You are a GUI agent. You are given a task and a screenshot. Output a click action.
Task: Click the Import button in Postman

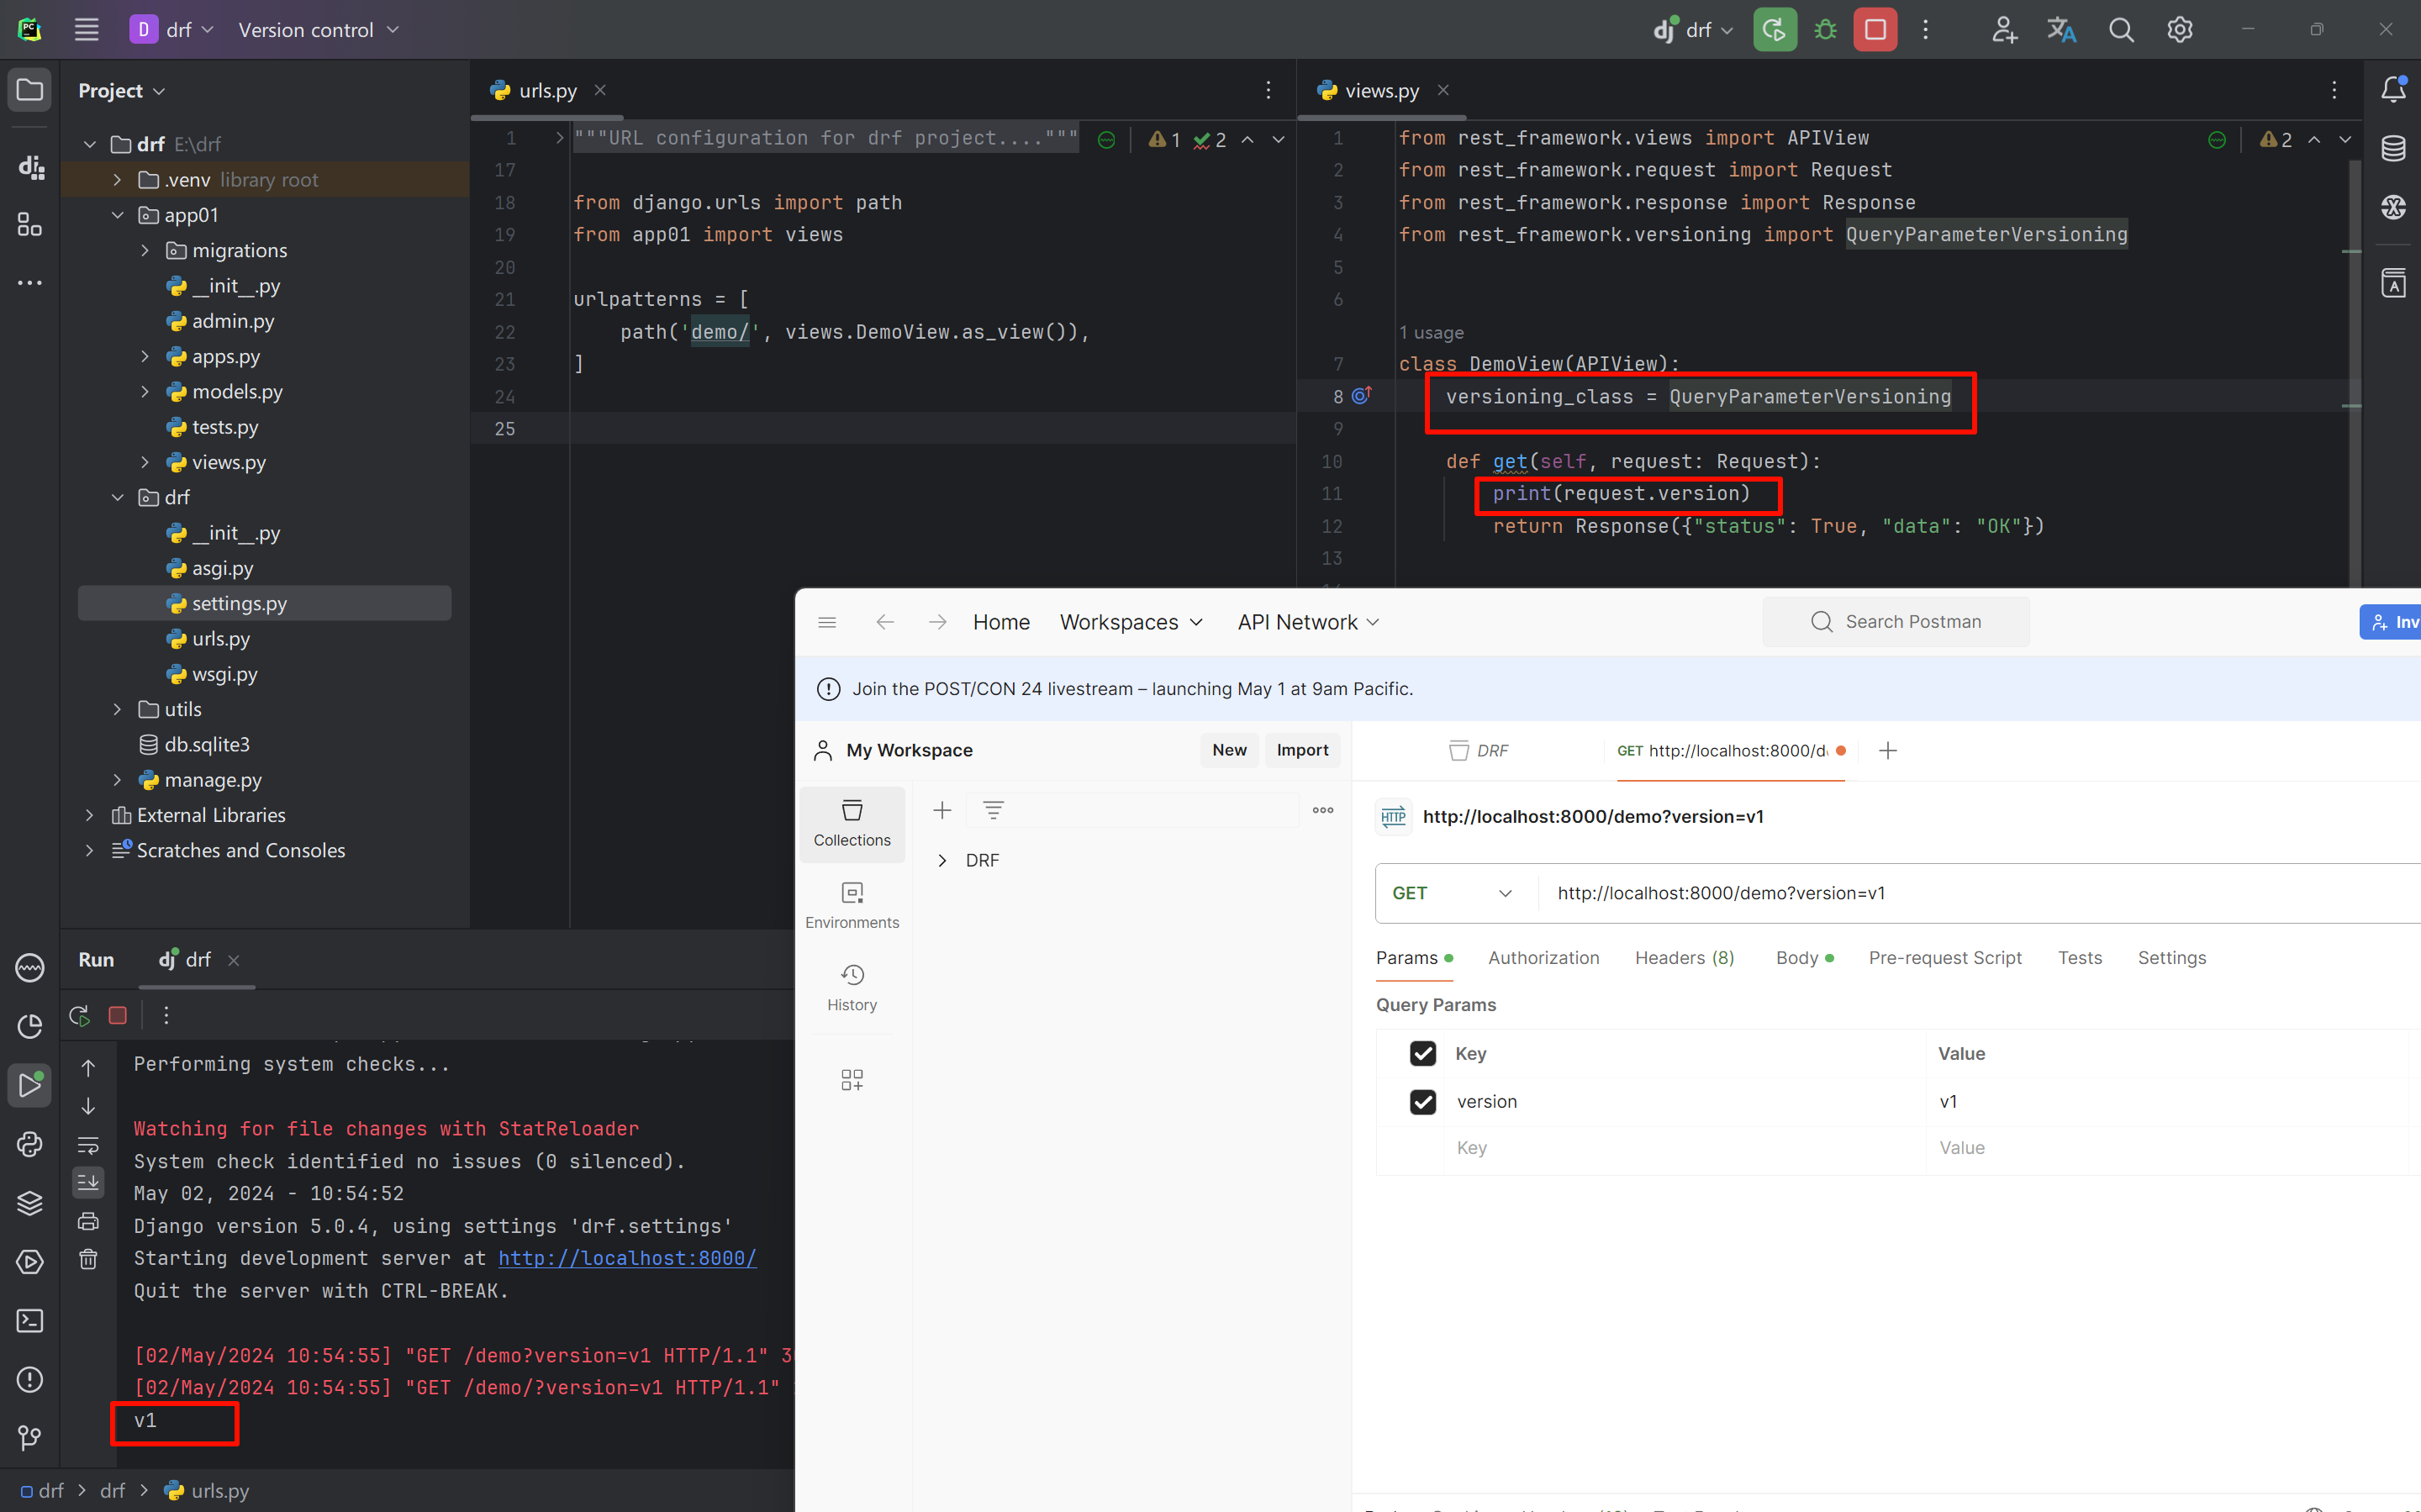point(1302,750)
